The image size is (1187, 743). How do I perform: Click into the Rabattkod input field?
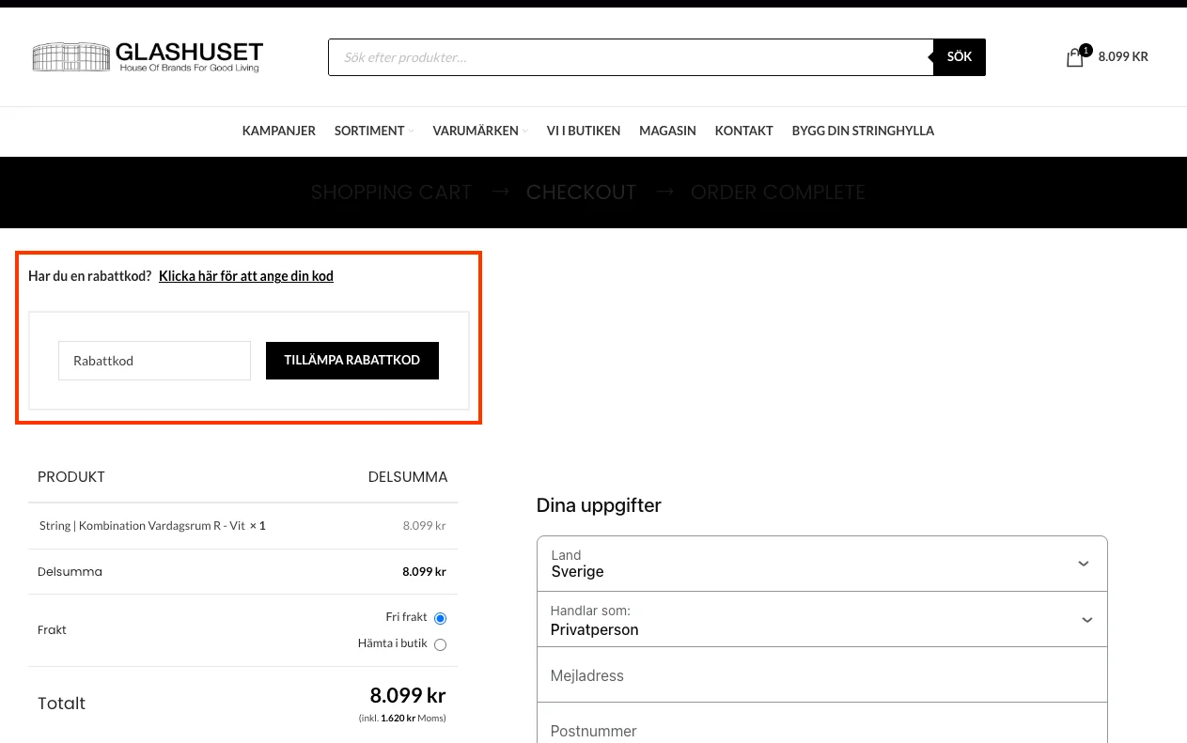tap(154, 361)
